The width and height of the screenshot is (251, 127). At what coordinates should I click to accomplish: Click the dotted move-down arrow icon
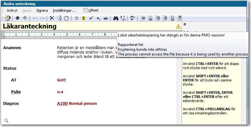click(165, 18)
